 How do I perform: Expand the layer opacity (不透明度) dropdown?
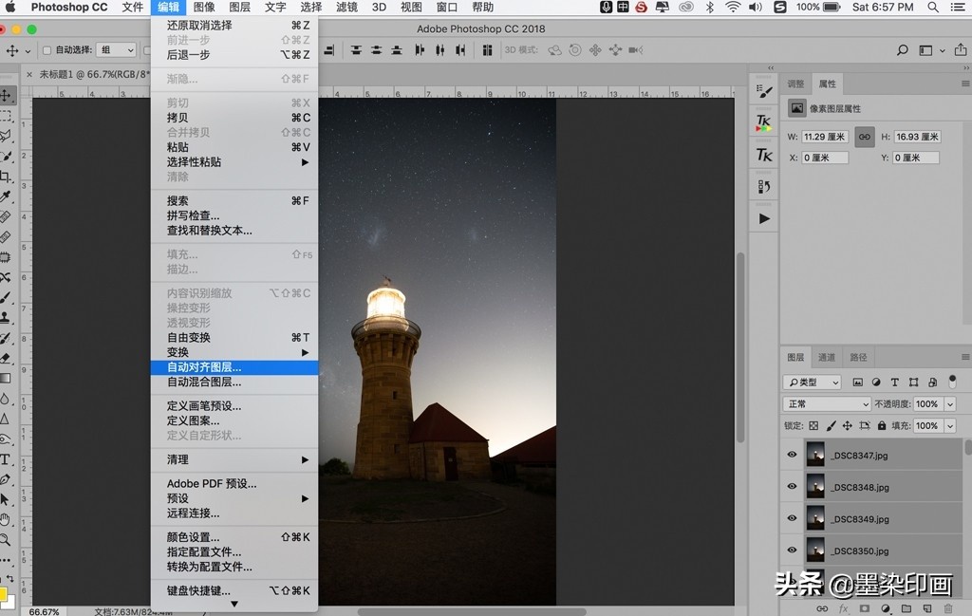950,404
